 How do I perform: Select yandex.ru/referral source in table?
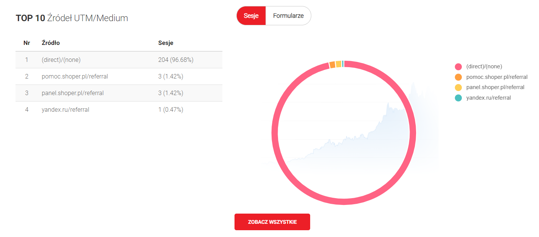(x=65, y=109)
